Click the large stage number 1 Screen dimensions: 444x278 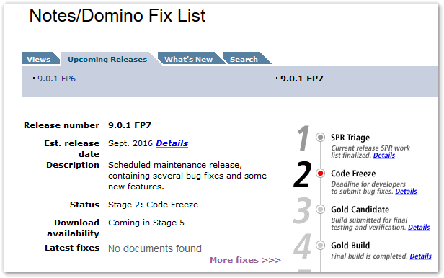(x=303, y=138)
